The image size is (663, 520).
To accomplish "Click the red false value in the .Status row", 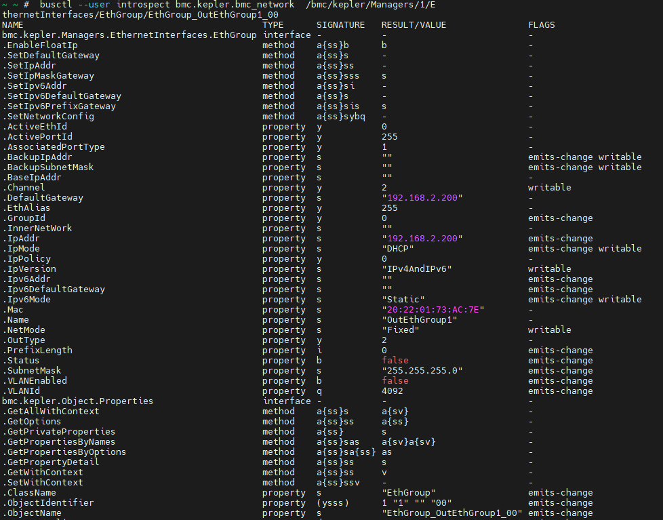I will coord(395,361).
